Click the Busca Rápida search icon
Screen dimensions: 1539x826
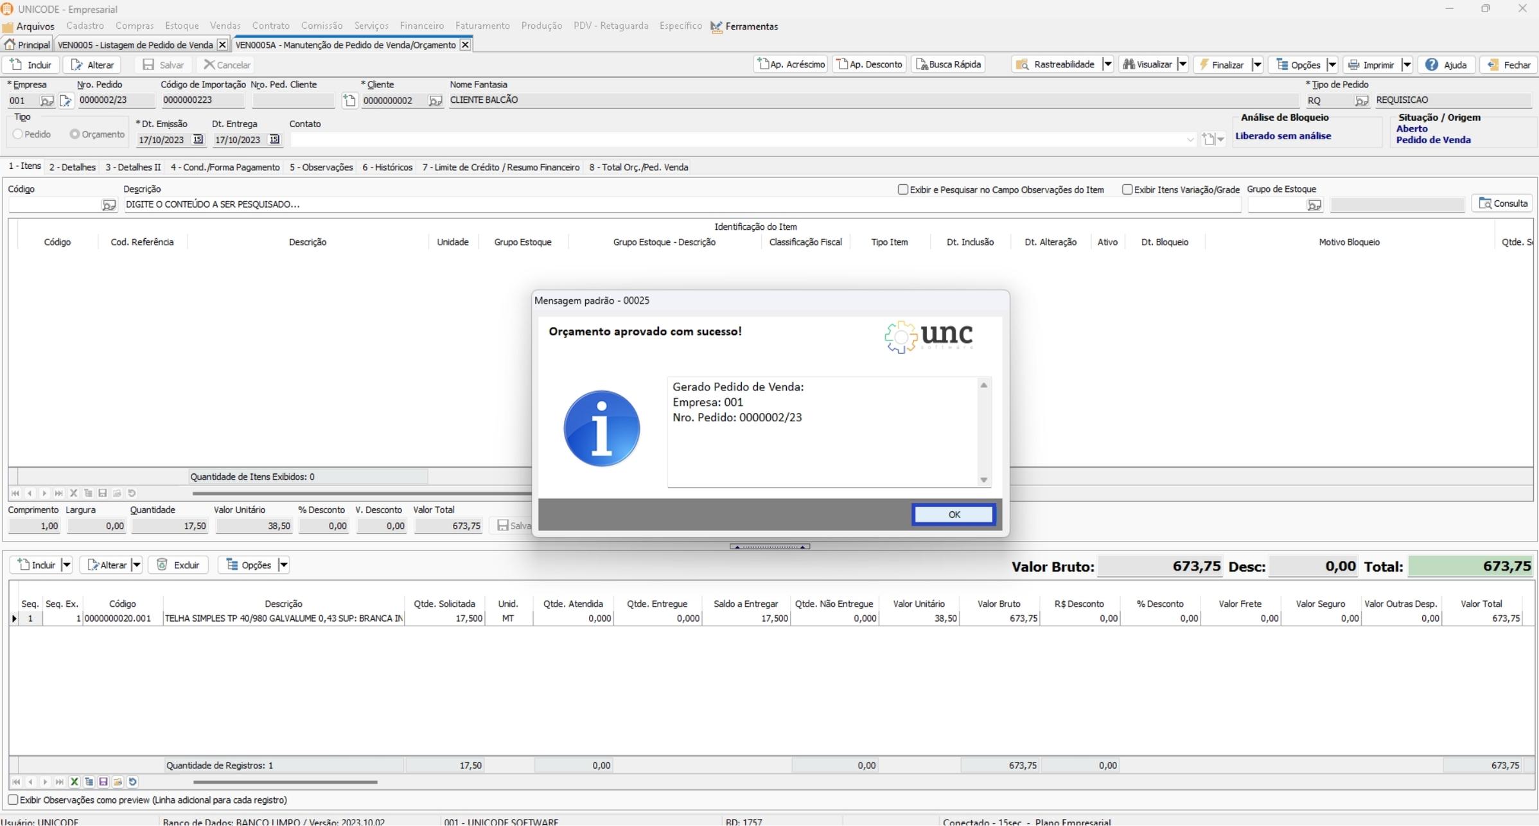[x=922, y=65]
